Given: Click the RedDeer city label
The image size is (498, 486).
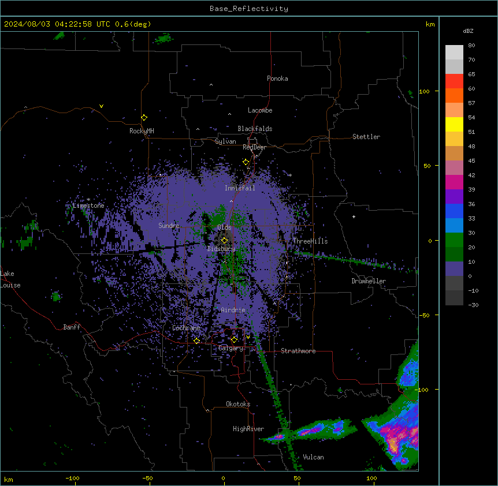Looking at the screenshot, I should pos(254,147).
